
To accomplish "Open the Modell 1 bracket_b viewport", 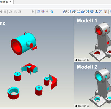I will pyautogui.click(x=93, y=39).
